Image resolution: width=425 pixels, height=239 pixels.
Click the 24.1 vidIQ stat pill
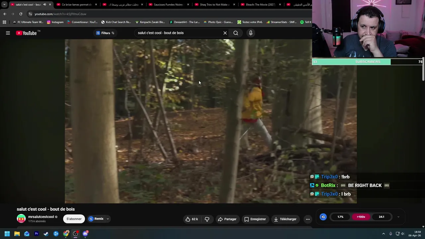click(x=382, y=217)
